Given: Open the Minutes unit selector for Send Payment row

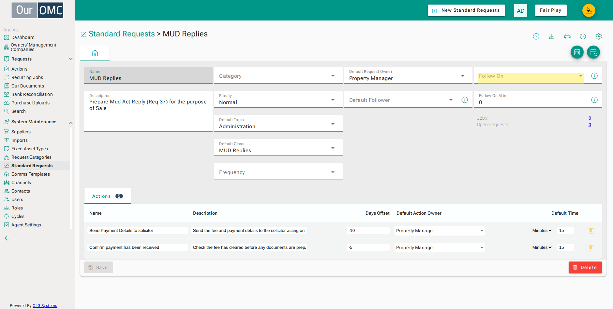Looking at the screenshot, I should click(542, 231).
